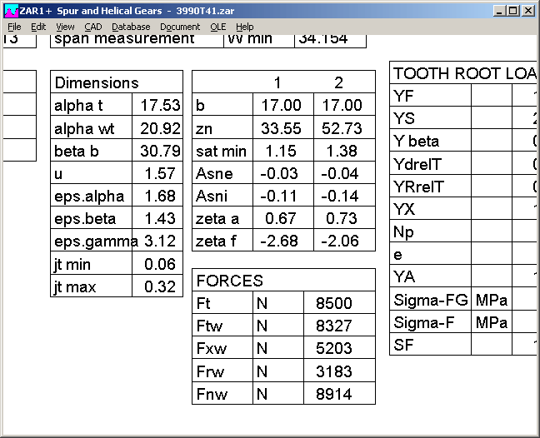
Task: Open the Document menu
Action: (180, 27)
